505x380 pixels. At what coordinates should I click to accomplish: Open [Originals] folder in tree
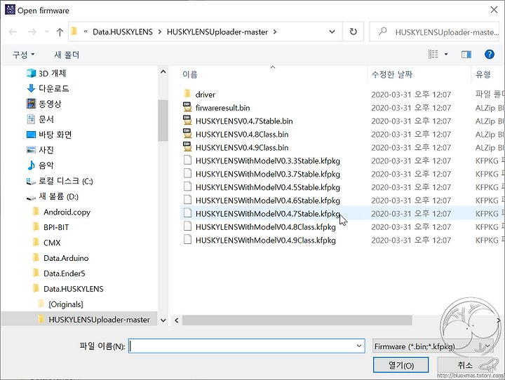60,304
